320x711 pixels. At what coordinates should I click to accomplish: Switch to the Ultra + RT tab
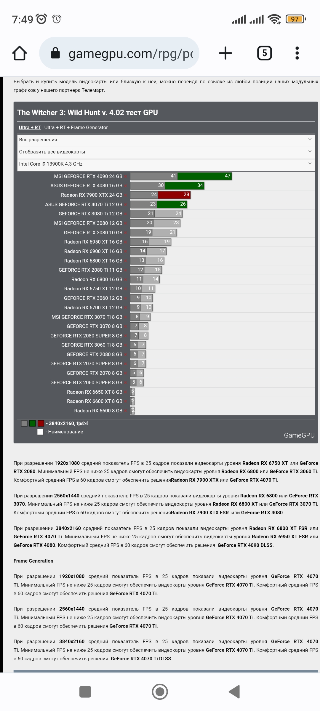30,127
